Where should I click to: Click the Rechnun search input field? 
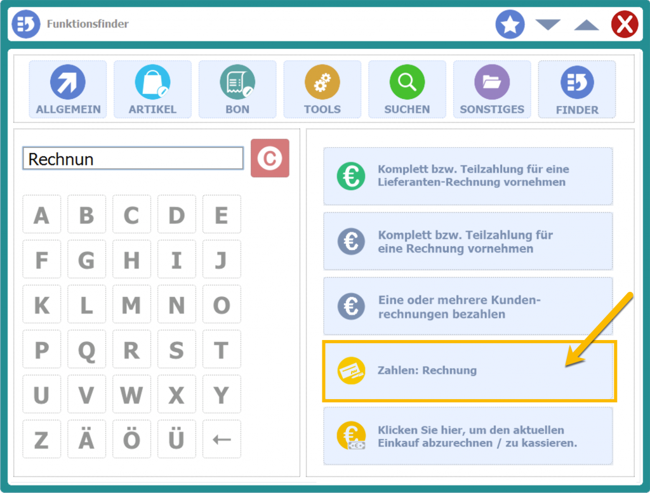(x=133, y=159)
